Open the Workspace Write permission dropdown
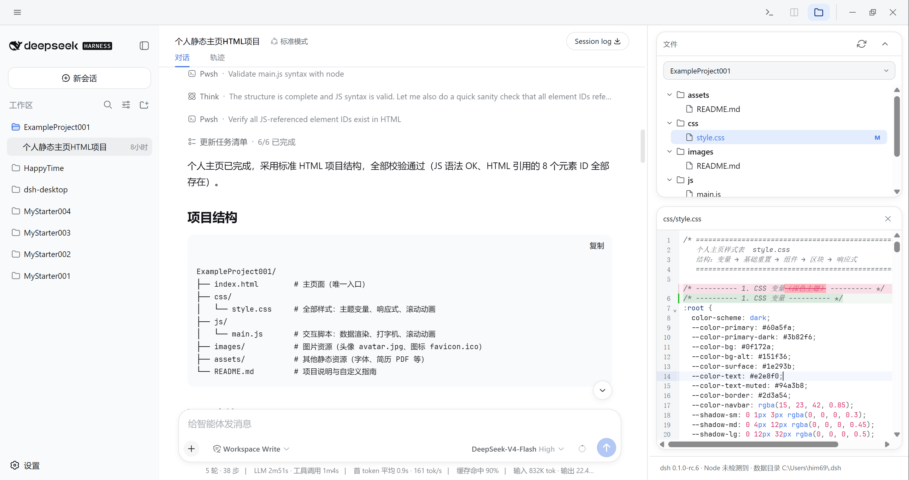The image size is (909, 480). click(x=251, y=448)
